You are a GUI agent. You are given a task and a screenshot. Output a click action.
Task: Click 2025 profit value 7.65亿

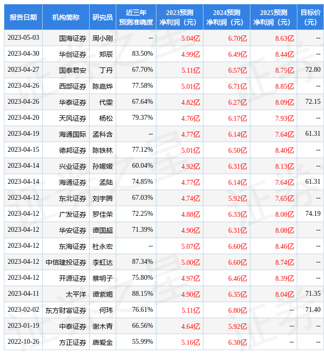pyautogui.click(x=285, y=199)
